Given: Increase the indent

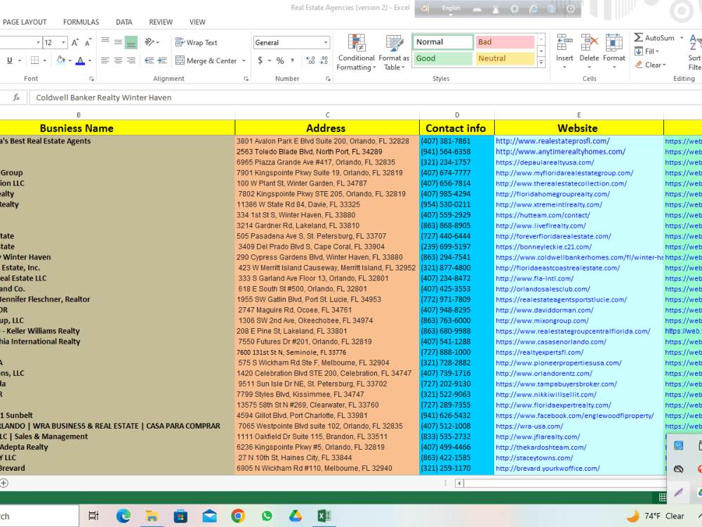Looking at the screenshot, I should click(x=162, y=60).
